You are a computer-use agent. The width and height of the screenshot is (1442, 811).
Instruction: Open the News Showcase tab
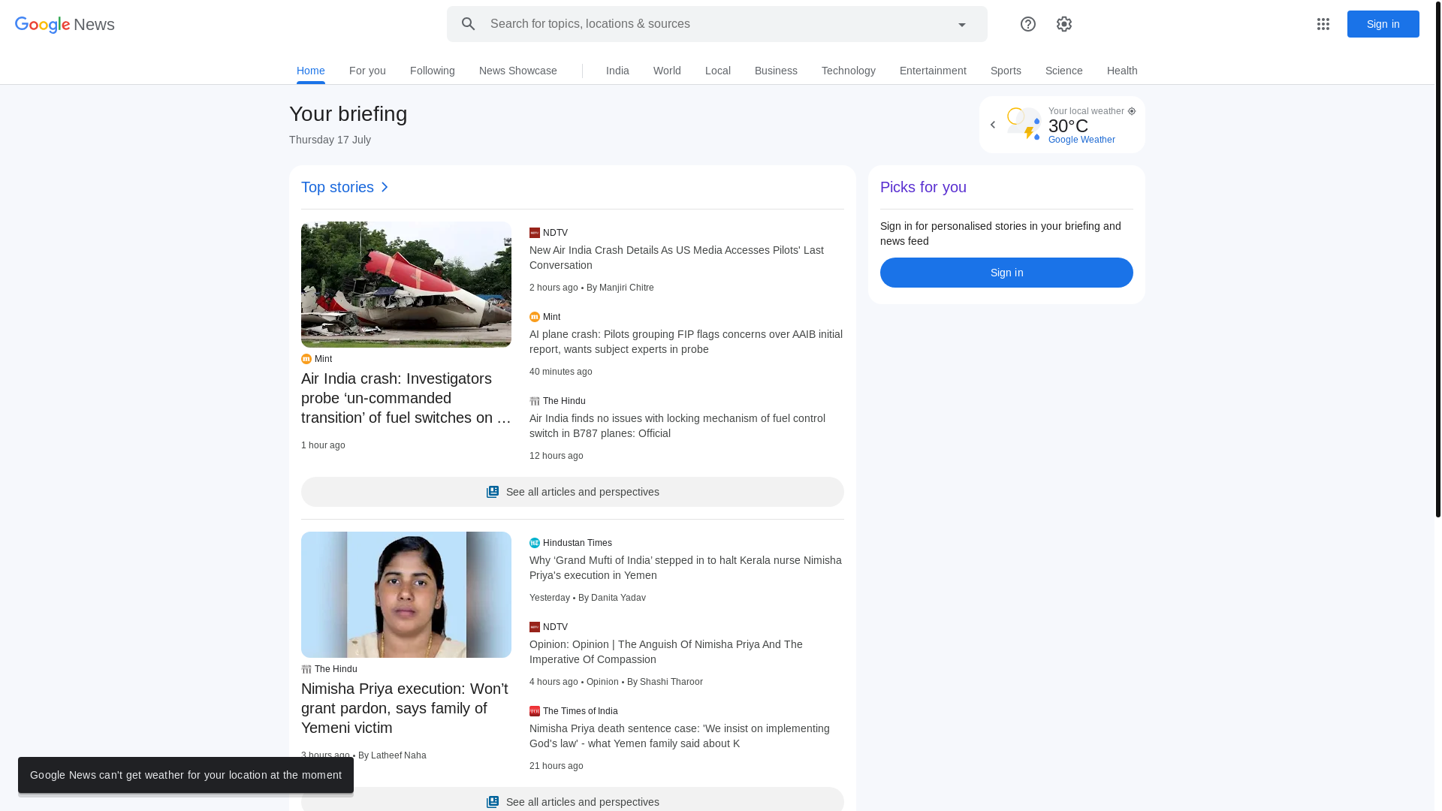coord(517,71)
